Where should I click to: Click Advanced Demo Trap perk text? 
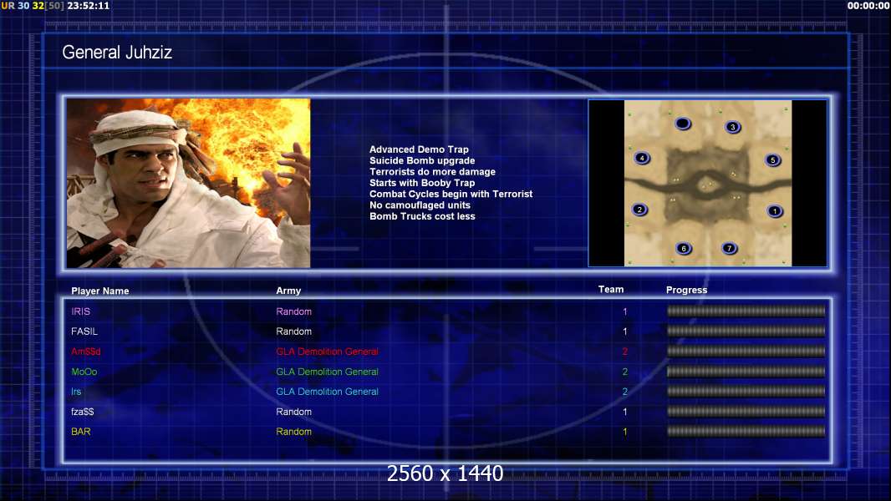419,149
